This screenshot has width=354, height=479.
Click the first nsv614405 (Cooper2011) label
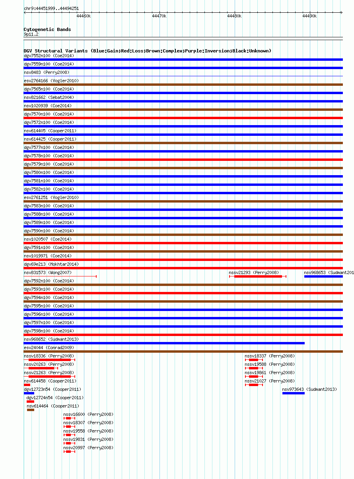(x=50, y=131)
